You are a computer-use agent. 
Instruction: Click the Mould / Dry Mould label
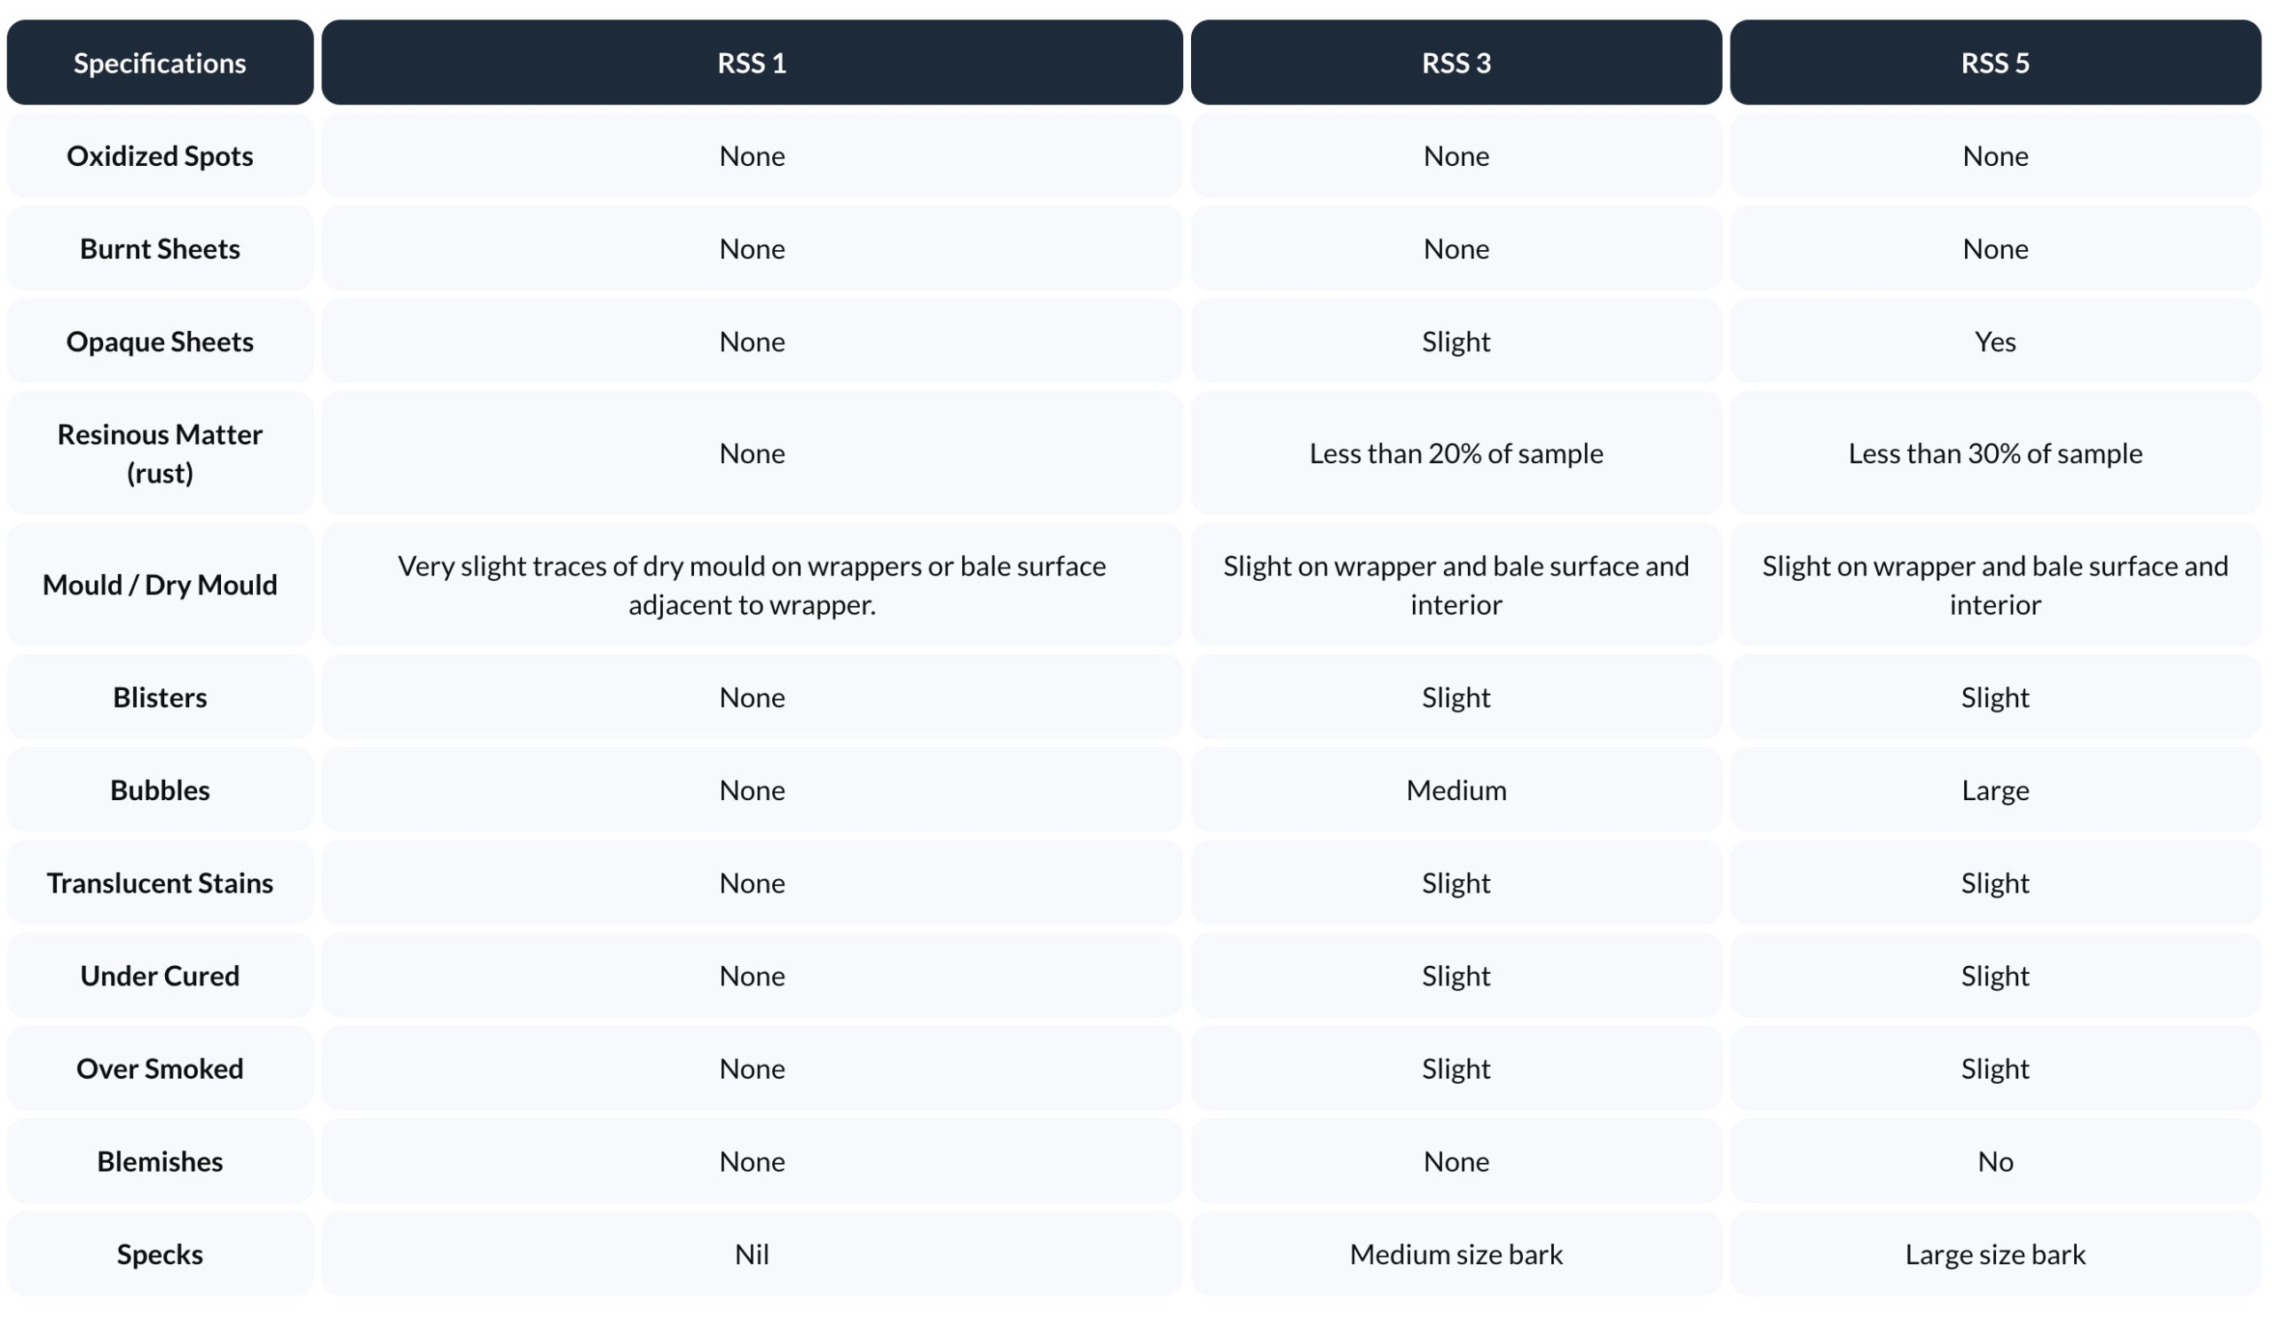pyautogui.click(x=160, y=585)
